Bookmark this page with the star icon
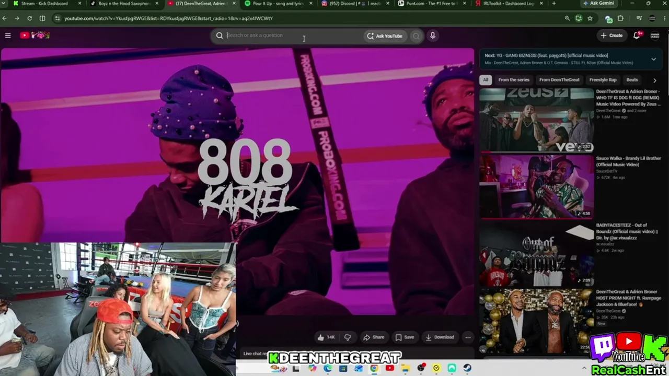 (590, 18)
